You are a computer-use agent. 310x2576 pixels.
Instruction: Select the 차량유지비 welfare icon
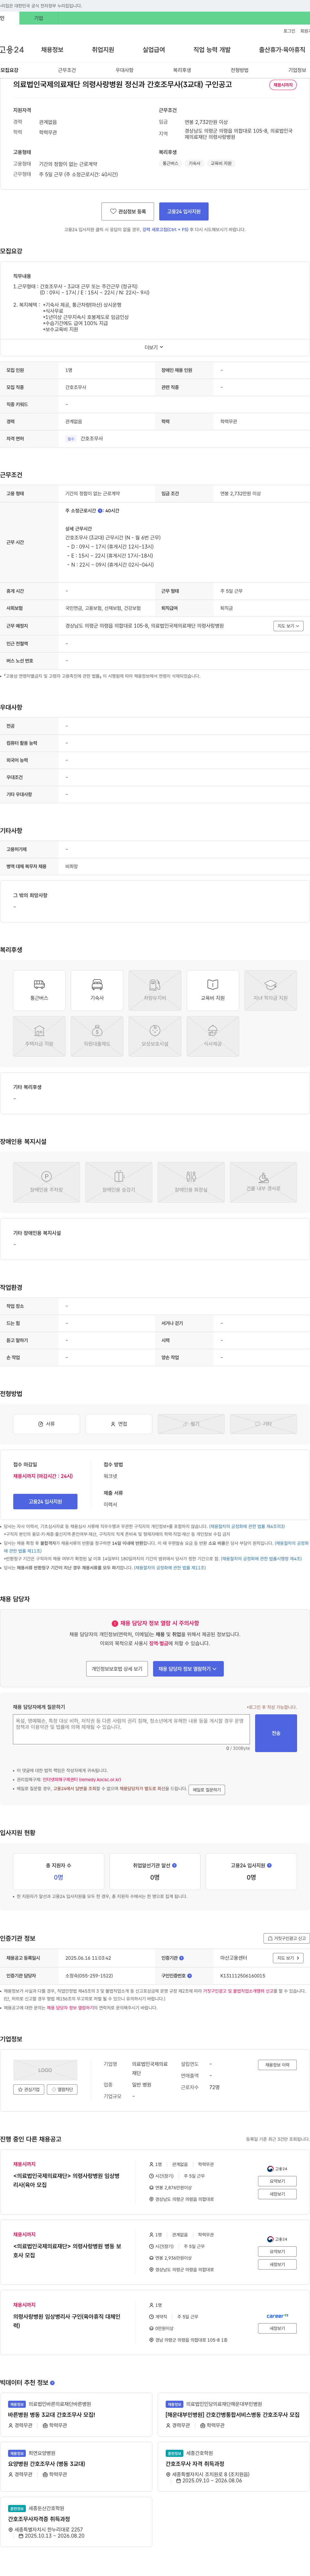pos(155,990)
